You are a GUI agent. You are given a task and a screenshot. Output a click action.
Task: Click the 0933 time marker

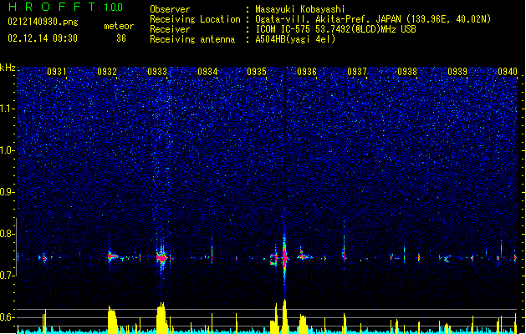pos(157,72)
